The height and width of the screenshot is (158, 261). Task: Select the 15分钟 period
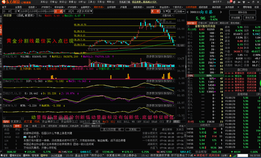click(32, 11)
